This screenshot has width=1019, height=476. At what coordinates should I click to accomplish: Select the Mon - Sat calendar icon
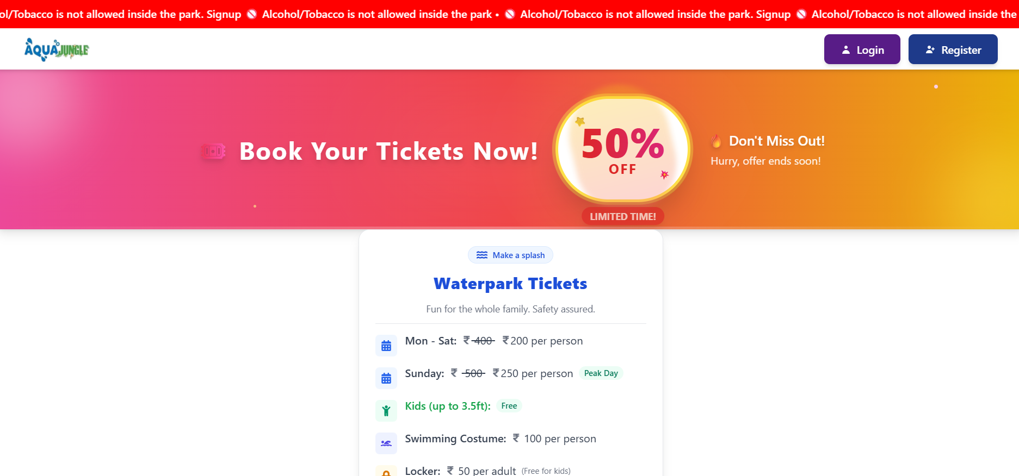(386, 345)
